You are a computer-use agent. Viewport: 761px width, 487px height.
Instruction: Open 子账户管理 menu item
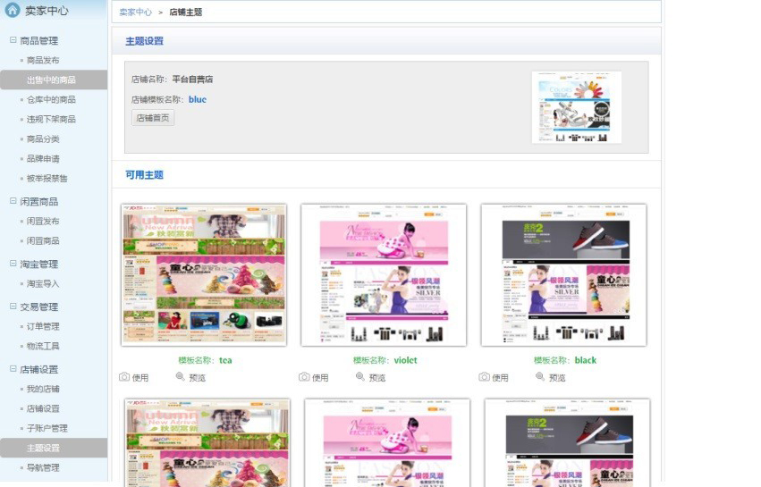pos(47,428)
